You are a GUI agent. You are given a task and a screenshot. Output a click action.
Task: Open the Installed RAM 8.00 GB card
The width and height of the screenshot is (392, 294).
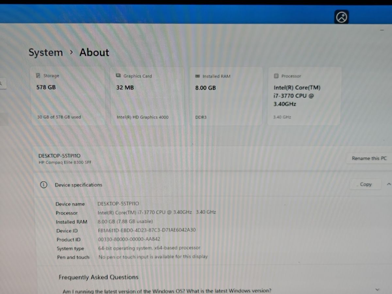pyautogui.click(x=226, y=96)
